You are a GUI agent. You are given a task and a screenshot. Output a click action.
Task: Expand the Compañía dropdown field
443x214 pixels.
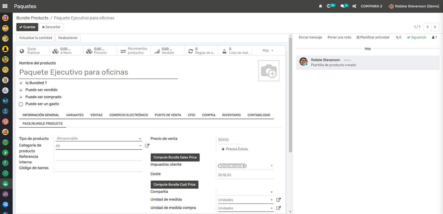tap(245, 192)
